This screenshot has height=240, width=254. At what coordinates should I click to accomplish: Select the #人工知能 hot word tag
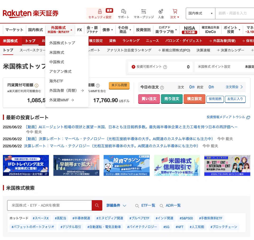[x=197, y=227]
